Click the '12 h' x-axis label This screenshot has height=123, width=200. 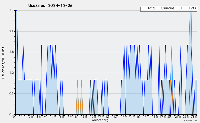click(x=108, y=116)
